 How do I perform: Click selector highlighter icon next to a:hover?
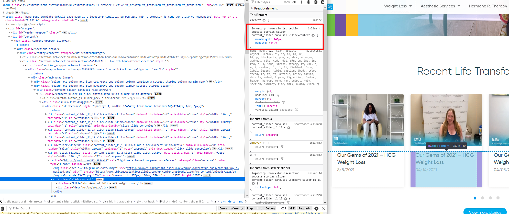tap(264, 143)
